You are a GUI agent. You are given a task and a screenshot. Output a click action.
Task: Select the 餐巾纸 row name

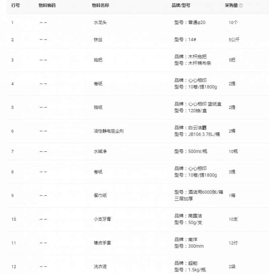coord(100,195)
